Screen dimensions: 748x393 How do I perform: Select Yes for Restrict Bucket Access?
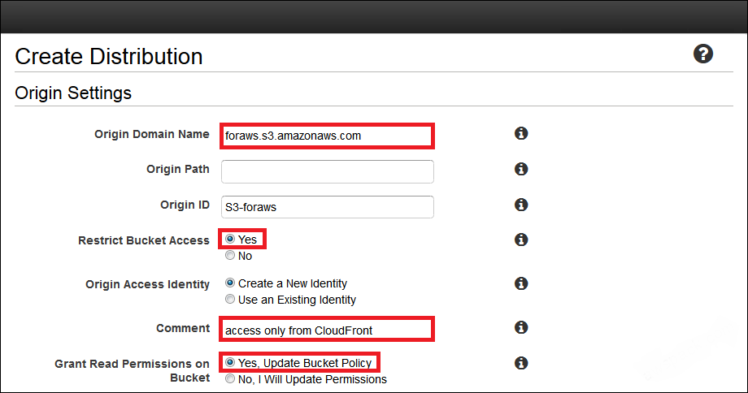click(230, 240)
